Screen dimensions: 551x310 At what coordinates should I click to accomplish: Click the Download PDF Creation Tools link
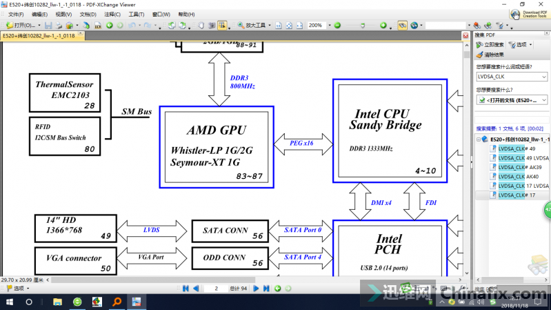530,14
